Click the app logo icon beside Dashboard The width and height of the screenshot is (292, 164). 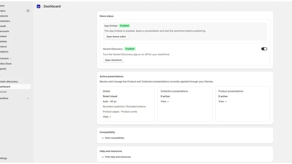tap(38, 6)
